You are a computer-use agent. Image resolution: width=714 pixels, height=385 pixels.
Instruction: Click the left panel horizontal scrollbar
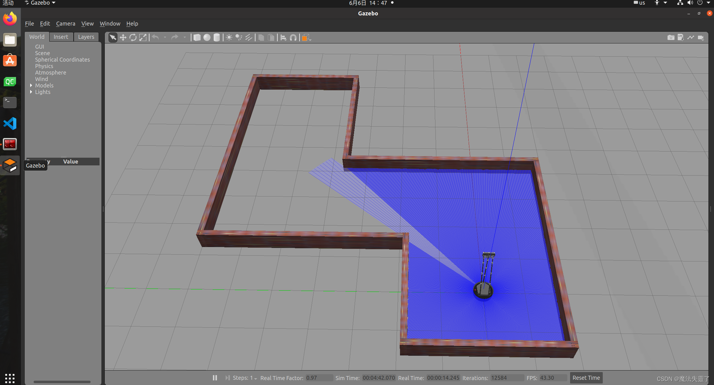click(62, 382)
